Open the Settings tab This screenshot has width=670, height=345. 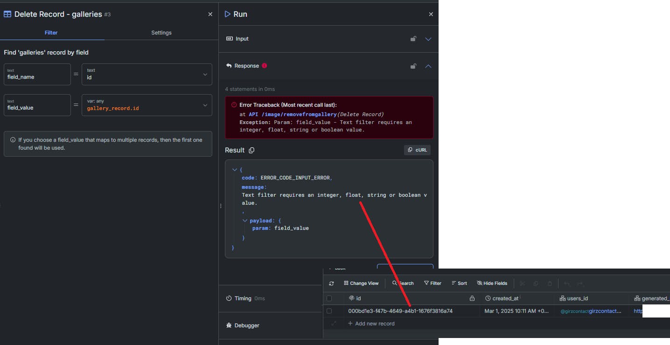point(161,33)
